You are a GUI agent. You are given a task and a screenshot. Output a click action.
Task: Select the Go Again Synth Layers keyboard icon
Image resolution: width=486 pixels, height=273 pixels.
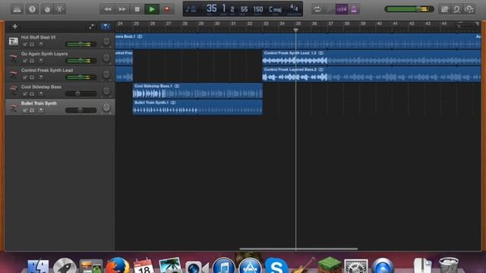tap(14, 58)
